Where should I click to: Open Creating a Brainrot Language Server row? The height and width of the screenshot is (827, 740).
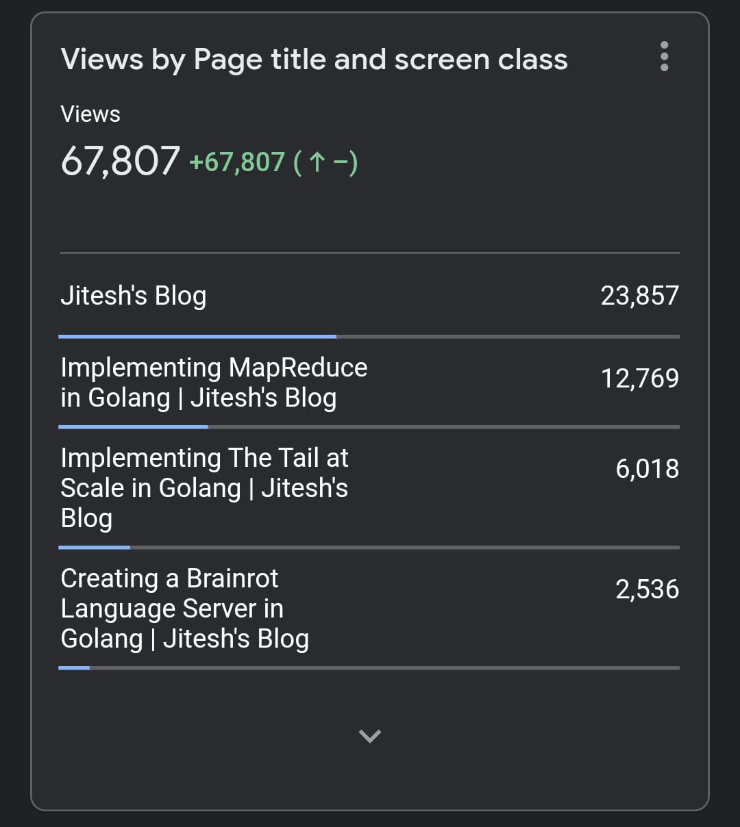tap(185, 608)
